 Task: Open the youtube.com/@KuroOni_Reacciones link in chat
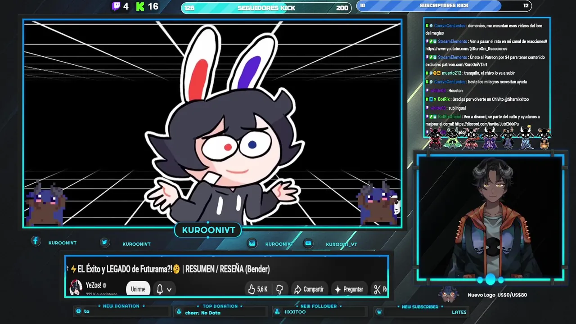pos(466,49)
